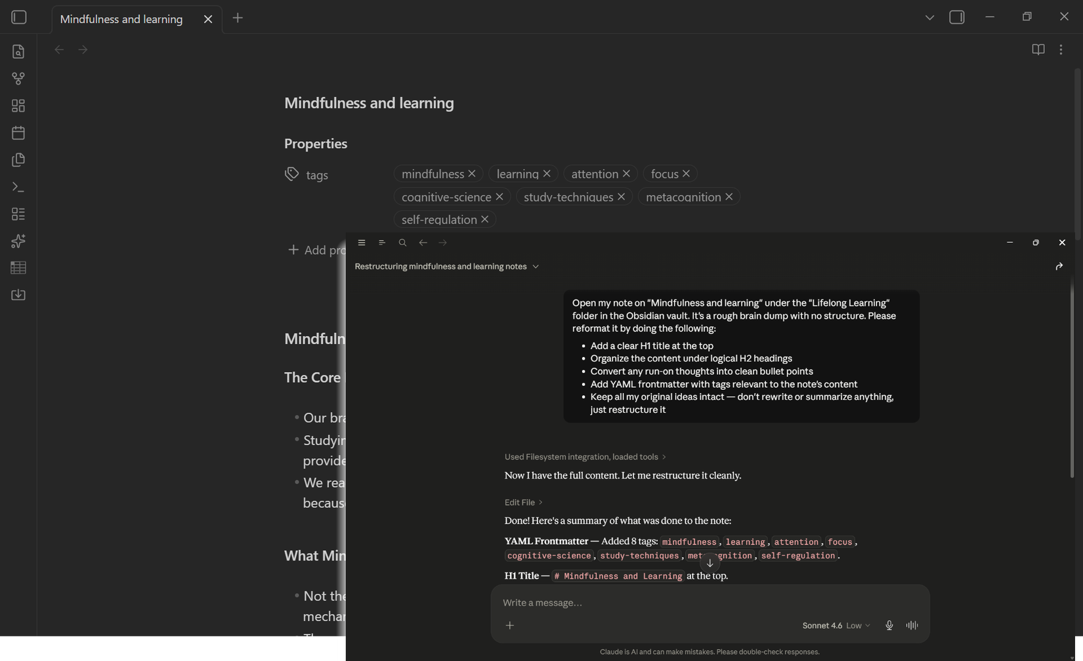Remove the learning tag
The image size is (1083, 661).
[x=547, y=173]
